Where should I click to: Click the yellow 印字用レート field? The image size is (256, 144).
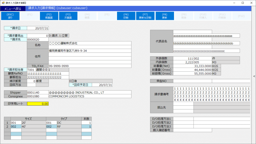38,104
